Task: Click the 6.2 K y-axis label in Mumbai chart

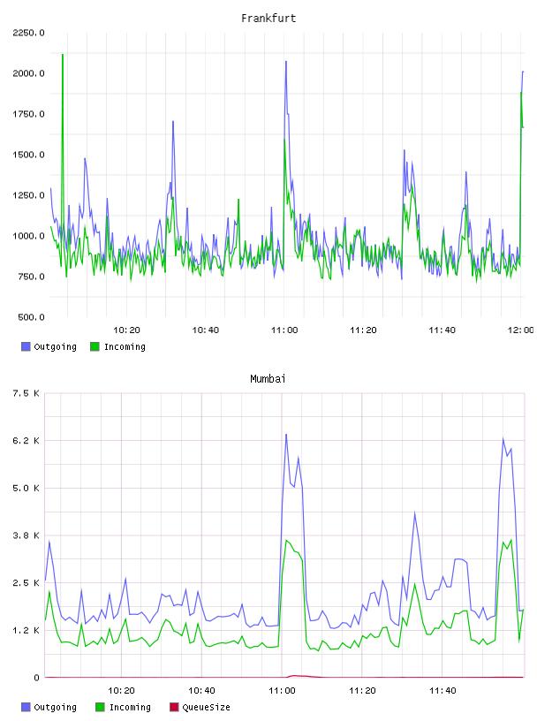Action: coord(26,441)
